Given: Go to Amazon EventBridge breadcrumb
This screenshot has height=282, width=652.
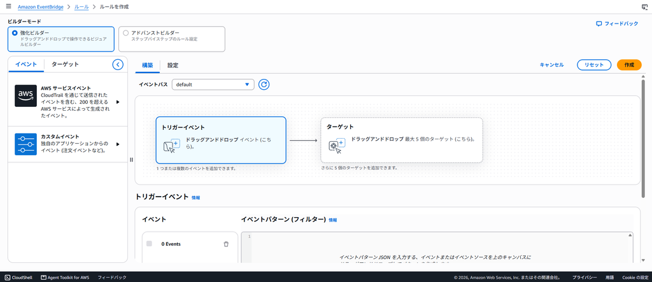Looking at the screenshot, I should pos(40,7).
